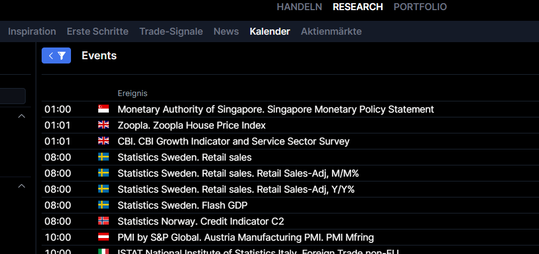Switch to the Trade-Signale tab

click(x=171, y=31)
